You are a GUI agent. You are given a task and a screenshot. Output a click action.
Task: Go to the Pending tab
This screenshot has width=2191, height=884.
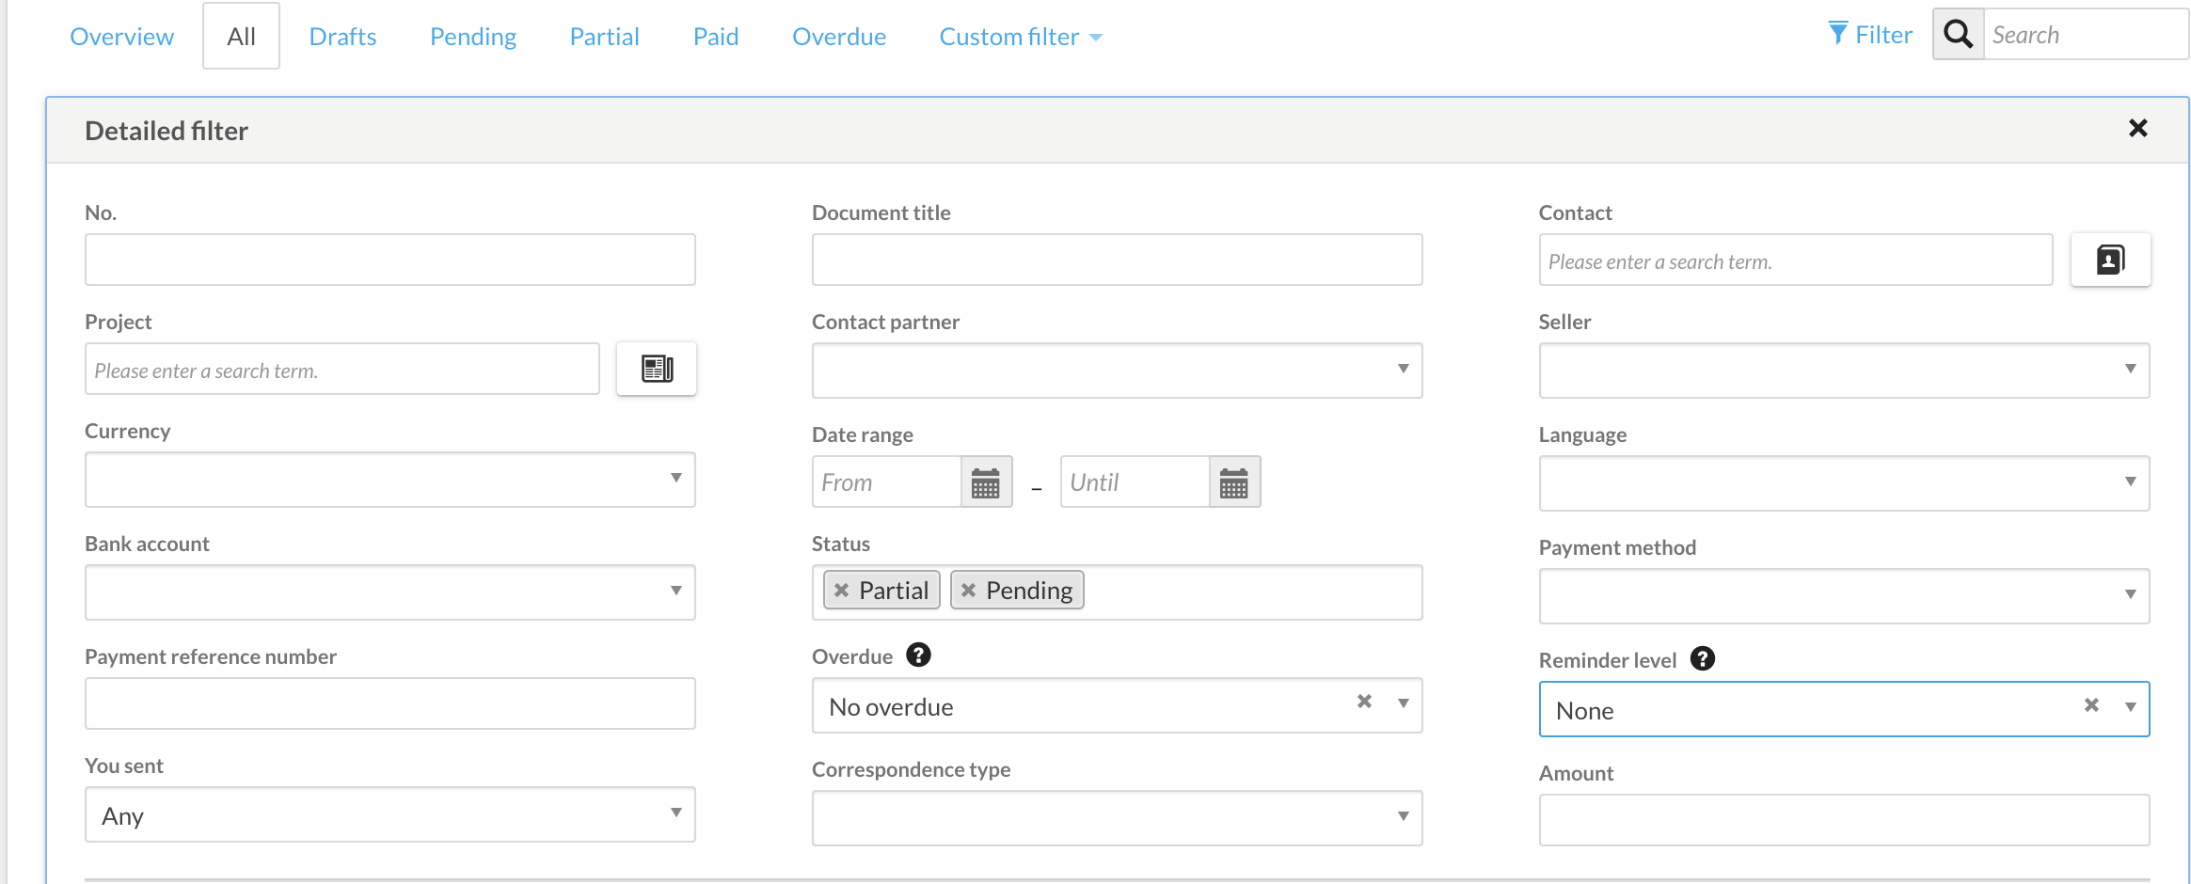(x=473, y=37)
